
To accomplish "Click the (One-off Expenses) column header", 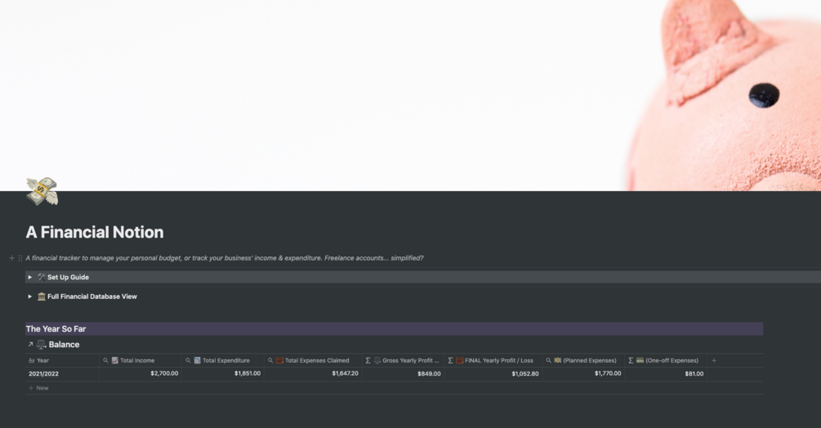I will tap(666, 360).
